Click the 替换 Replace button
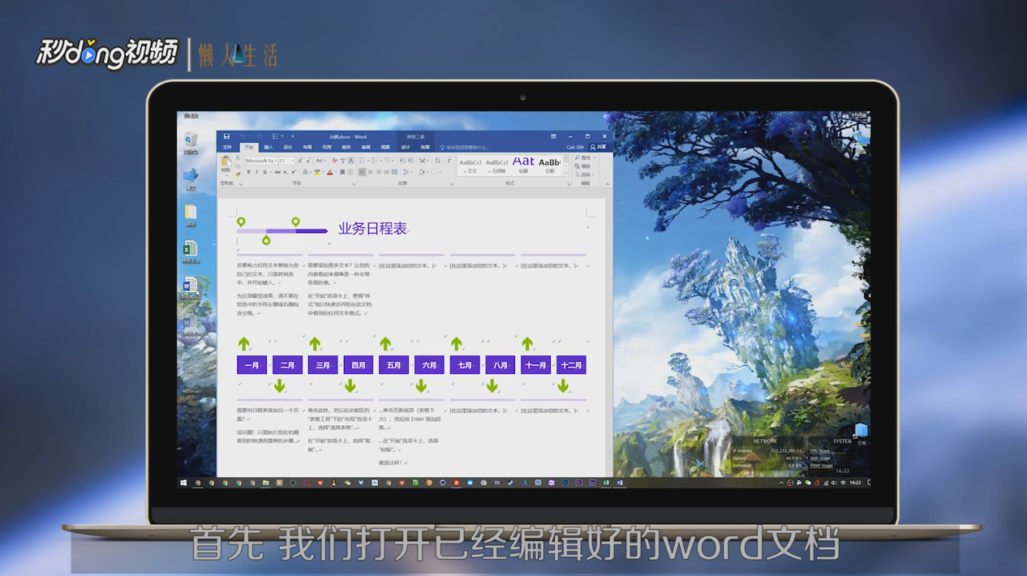The width and height of the screenshot is (1027, 576). click(582, 166)
